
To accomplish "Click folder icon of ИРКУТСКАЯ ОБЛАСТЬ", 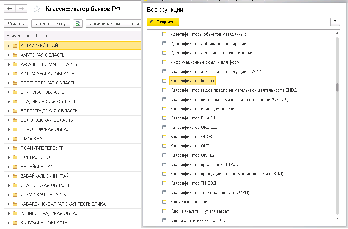I will pyautogui.click(x=15, y=195).
